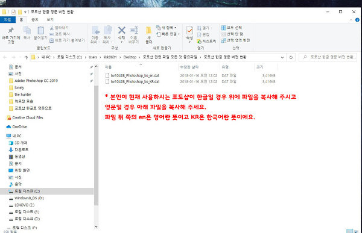Click the forward navigation arrow
362x233 pixels.
pyautogui.click(x=14, y=57)
